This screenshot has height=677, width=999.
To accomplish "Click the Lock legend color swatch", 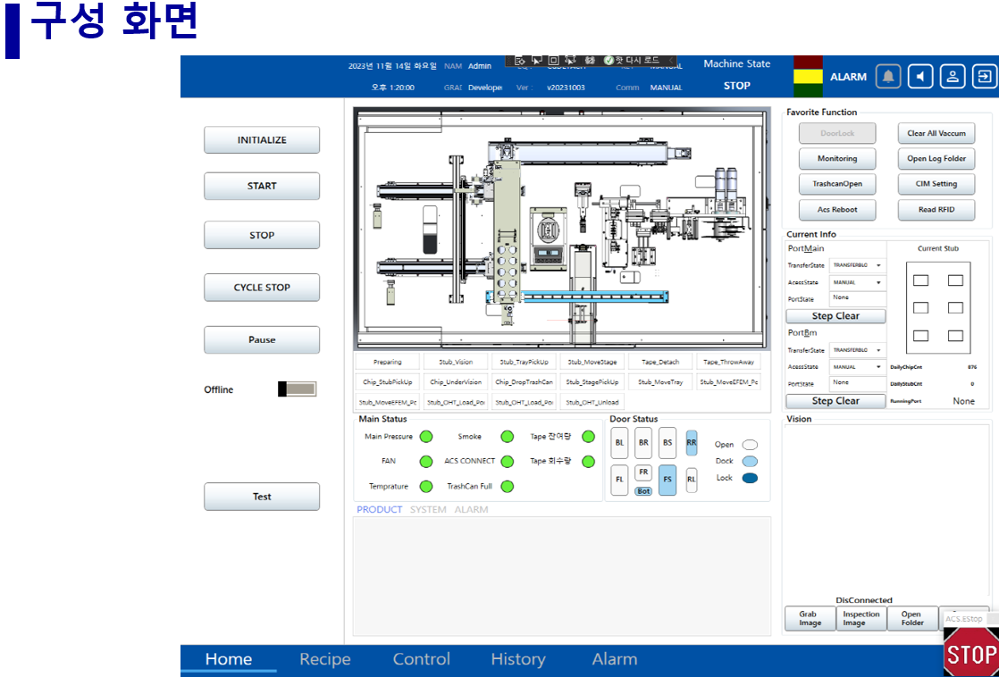I will [x=750, y=478].
